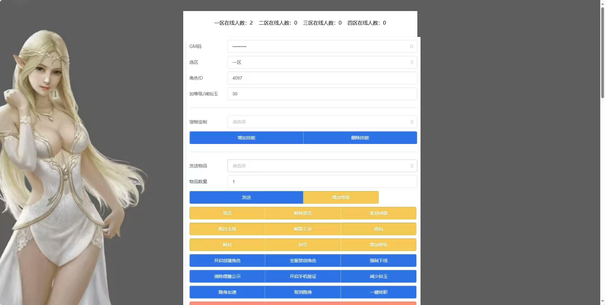Activate the 隐身加速 button

pyautogui.click(x=227, y=292)
